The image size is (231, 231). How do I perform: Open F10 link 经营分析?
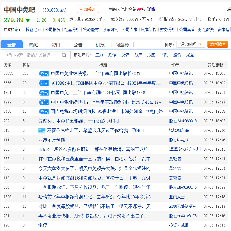72,30
